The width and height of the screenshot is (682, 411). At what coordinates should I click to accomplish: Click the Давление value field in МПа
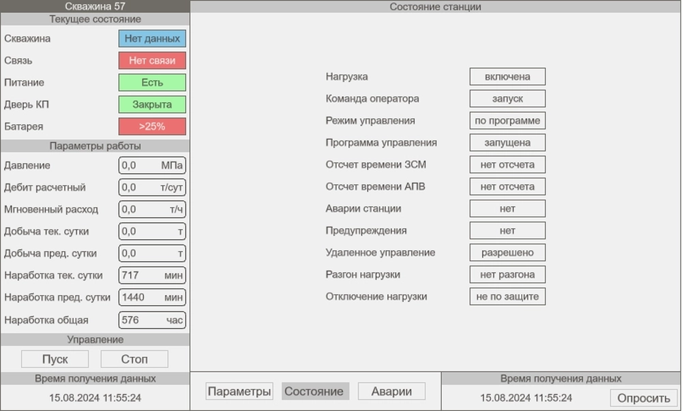pyautogui.click(x=152, y=166)
